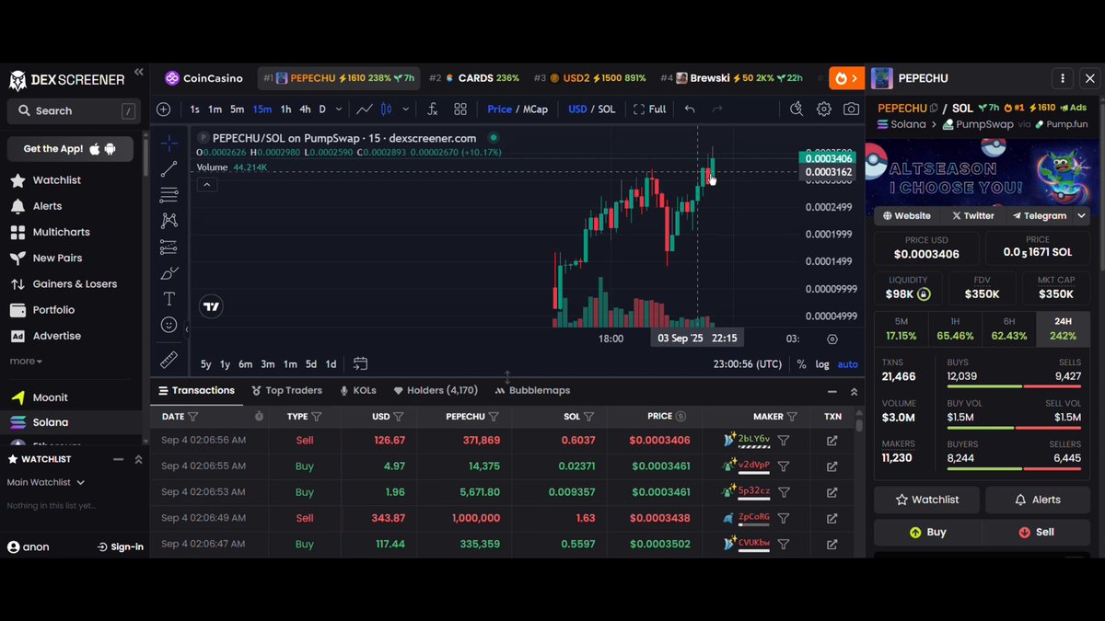
Task: Click the Search input field
Action: 74,111
